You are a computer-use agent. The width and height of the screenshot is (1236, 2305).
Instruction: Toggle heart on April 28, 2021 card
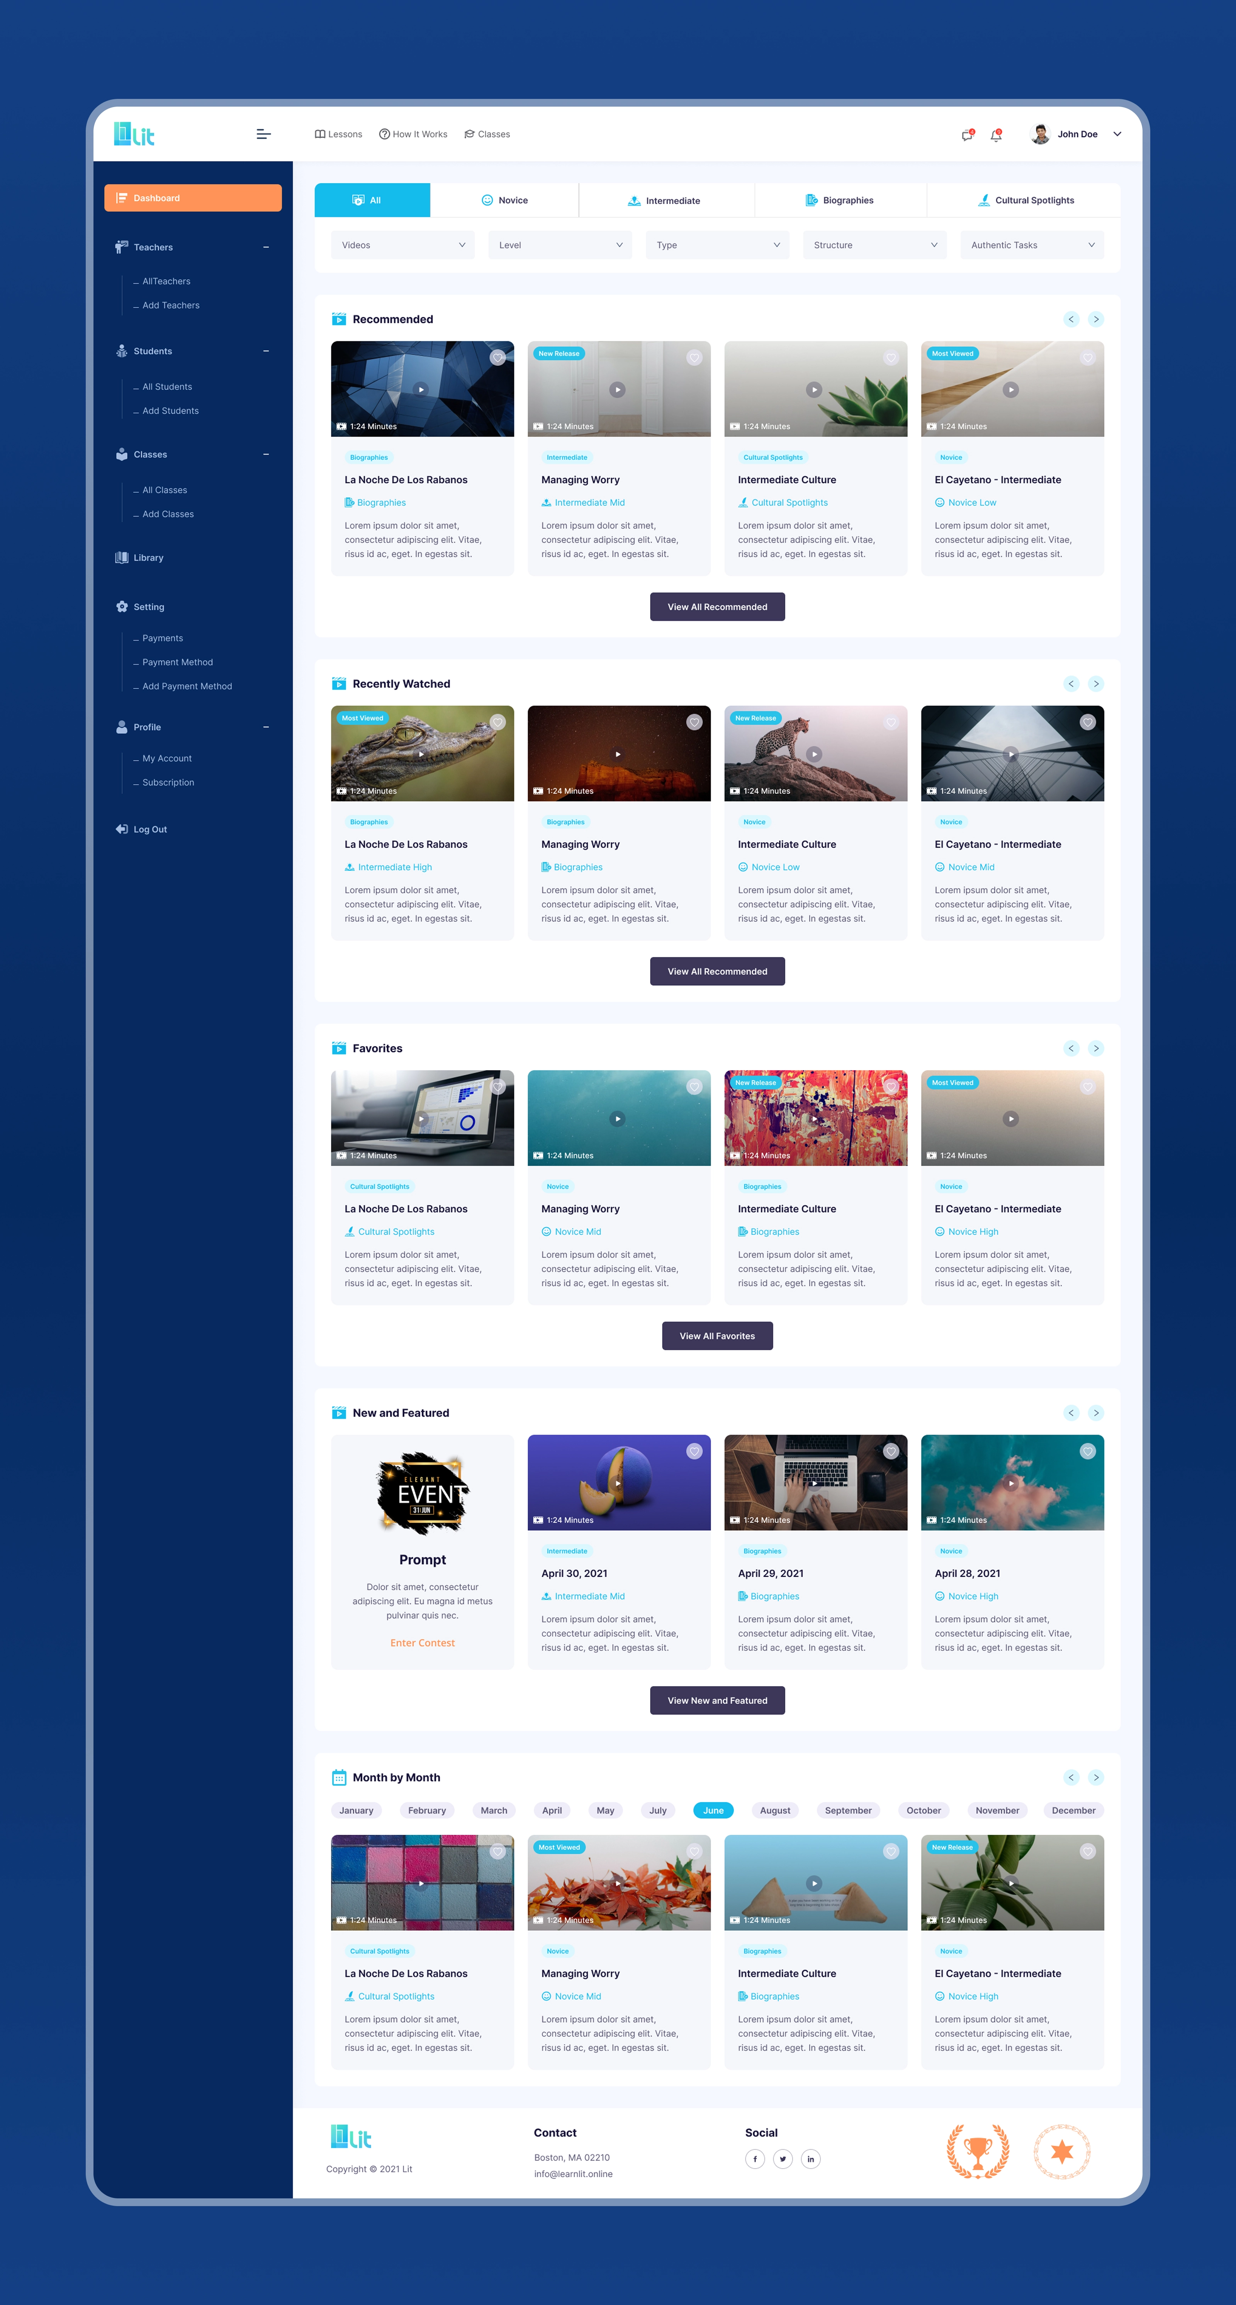pos(1088,1452)
